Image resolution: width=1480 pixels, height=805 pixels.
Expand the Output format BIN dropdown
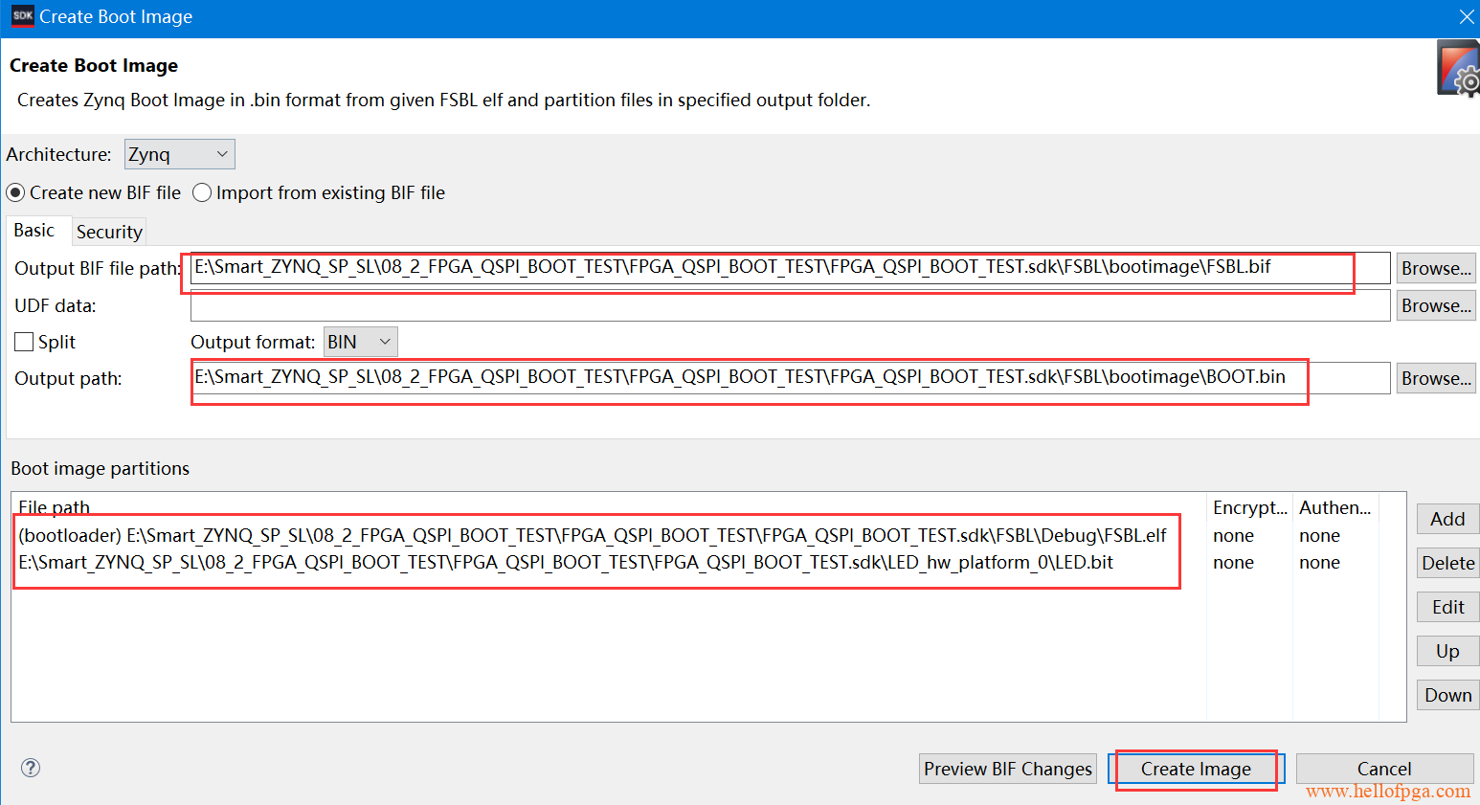360,342
